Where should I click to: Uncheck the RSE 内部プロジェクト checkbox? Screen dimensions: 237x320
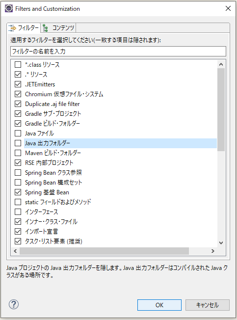click(x=18, y=162)
